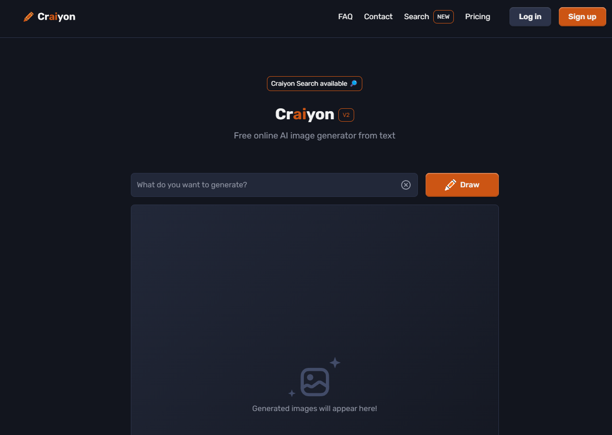Click the pencil icon inside the Draw button
Viewport: 612px width, 435px height.
pos(450,185)
